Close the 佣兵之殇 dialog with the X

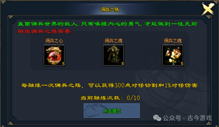(x=208, y=9)
